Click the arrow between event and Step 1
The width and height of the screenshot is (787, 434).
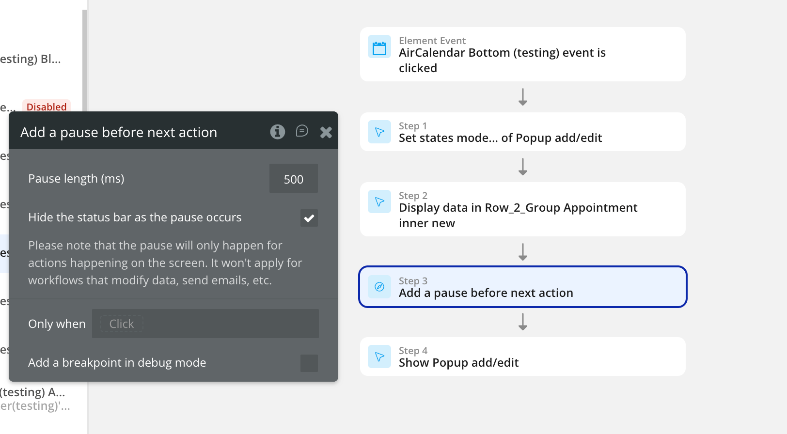tap(522, 97)
